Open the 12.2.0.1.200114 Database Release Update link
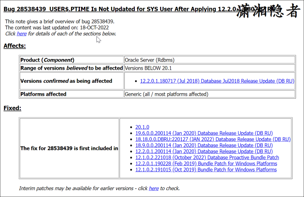This screenshot has height=197, width=304. [x=204, y=152]
